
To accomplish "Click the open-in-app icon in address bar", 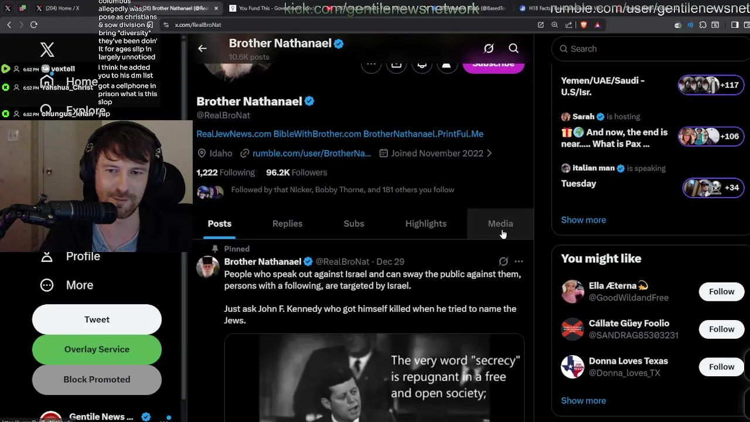I will (541, 25).
